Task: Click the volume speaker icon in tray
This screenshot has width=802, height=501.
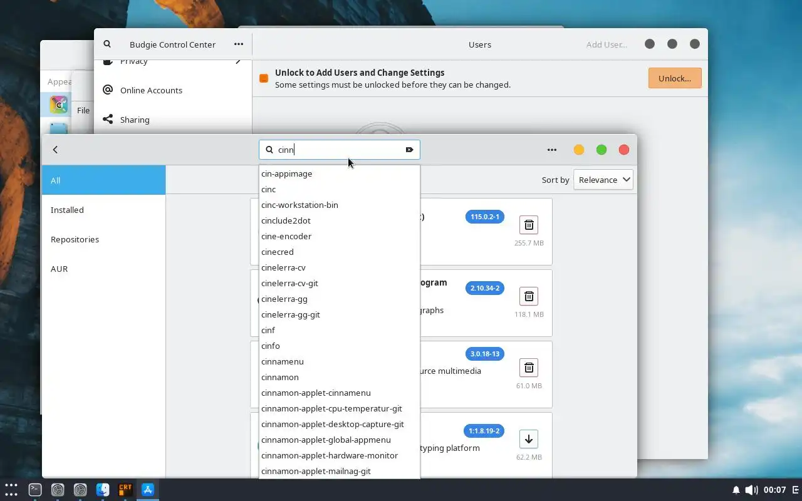Action: (x=751, y=490)
